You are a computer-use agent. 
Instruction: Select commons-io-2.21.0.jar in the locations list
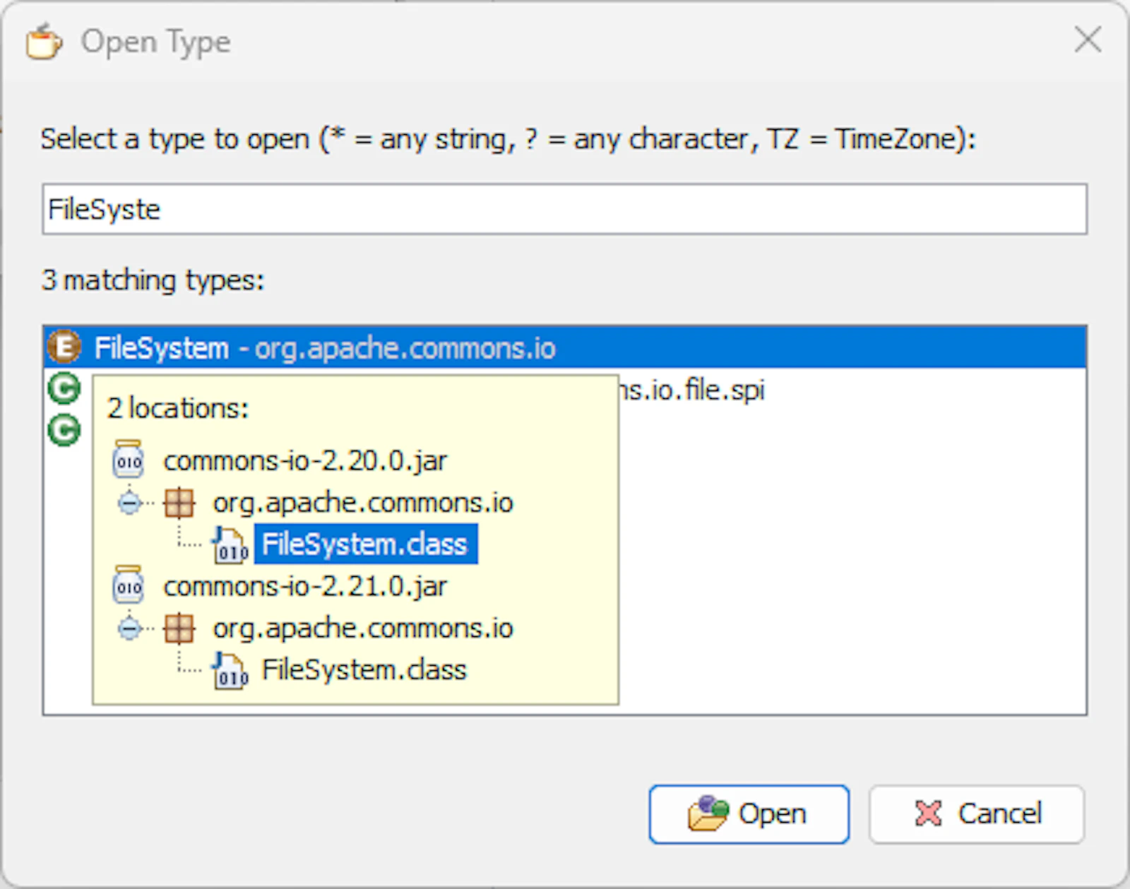(305, 587)
